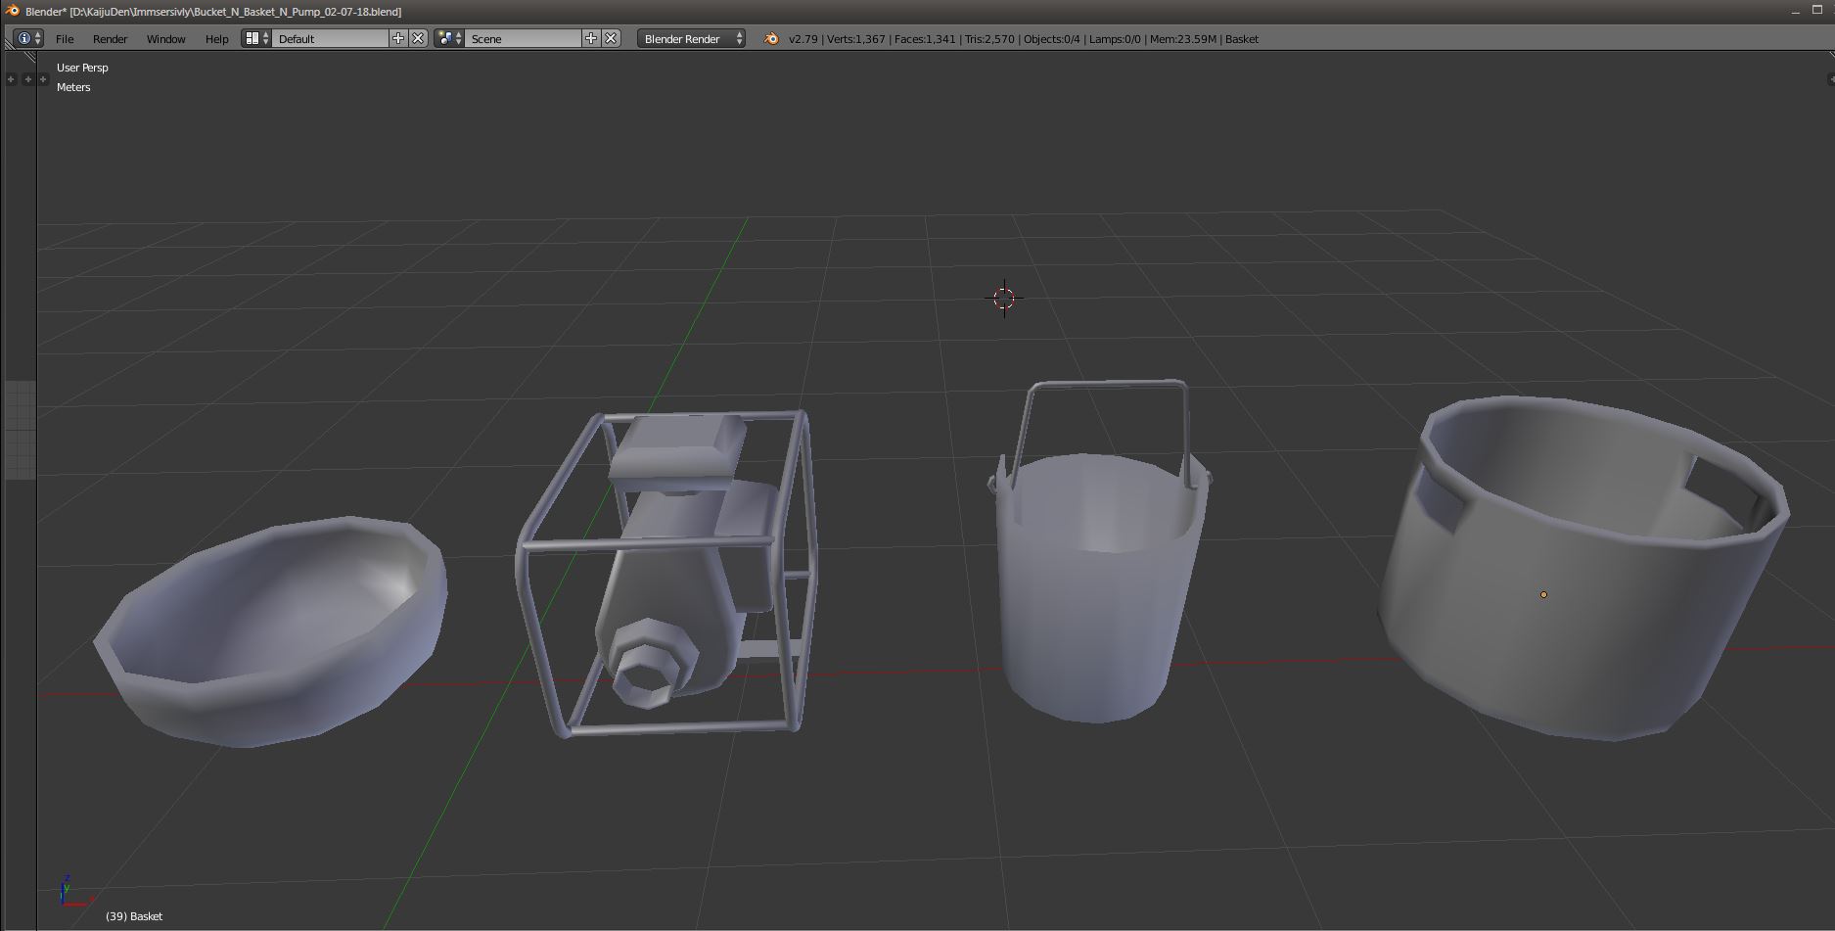Screen dimensions: 1835x931
Task: Click the Basket object's origin point
Action: pyautogui.click(x=1543, y=594)
